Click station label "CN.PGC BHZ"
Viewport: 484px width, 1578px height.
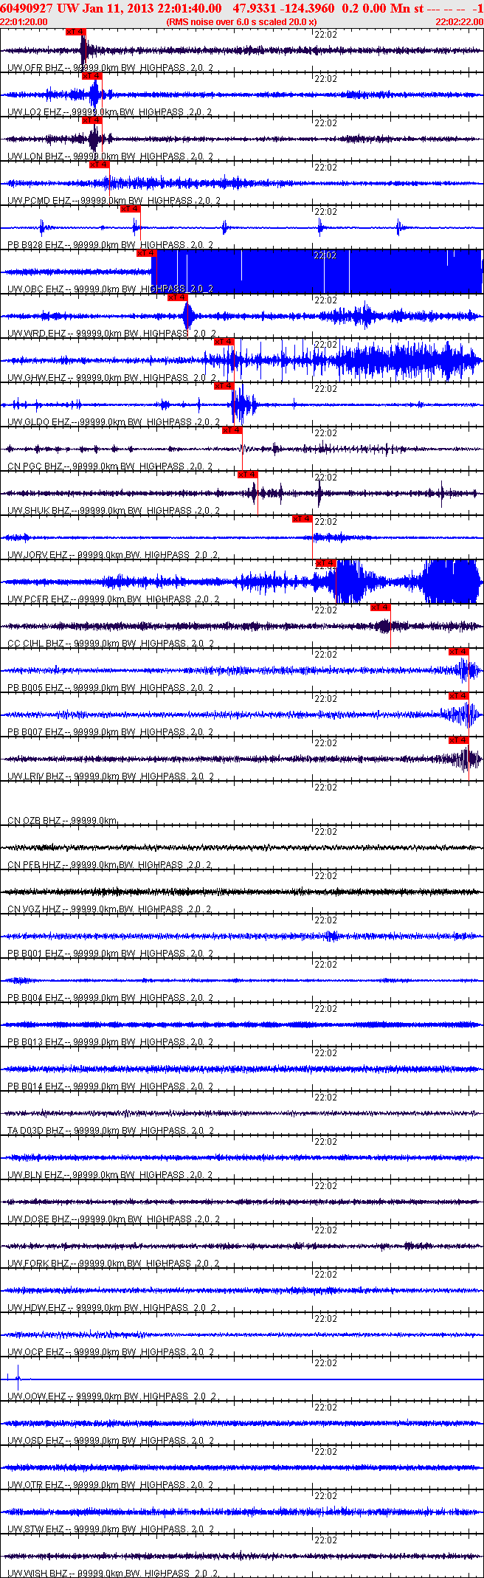coord(35,466)
